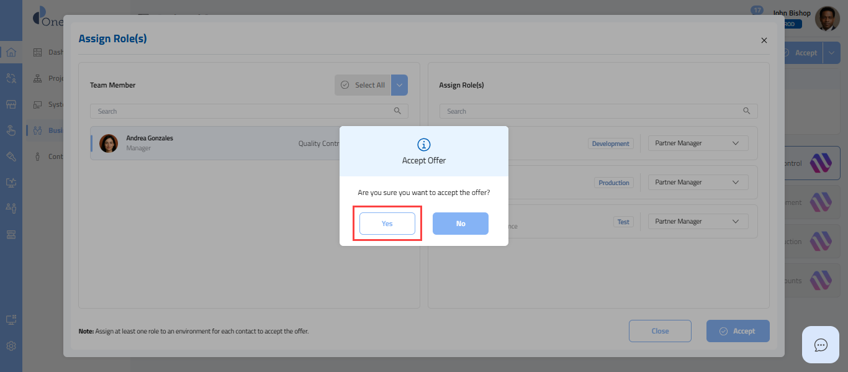Viewport: 848px width, 372px height.
Task: Click Yes to accept the offer
Action: click(x=387, y=224)
